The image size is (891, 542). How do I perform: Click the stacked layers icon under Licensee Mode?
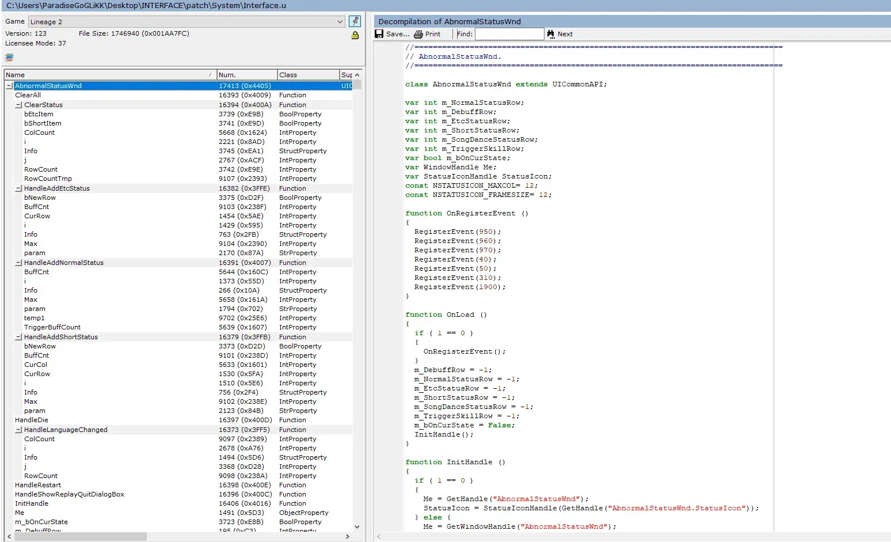tap(9, 58)
